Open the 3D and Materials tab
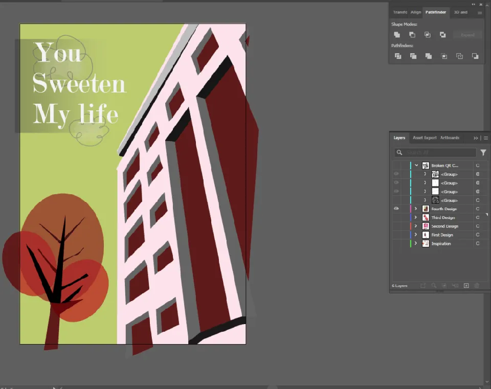This screenshot has height=389, width=491. [x=461, y=12]
